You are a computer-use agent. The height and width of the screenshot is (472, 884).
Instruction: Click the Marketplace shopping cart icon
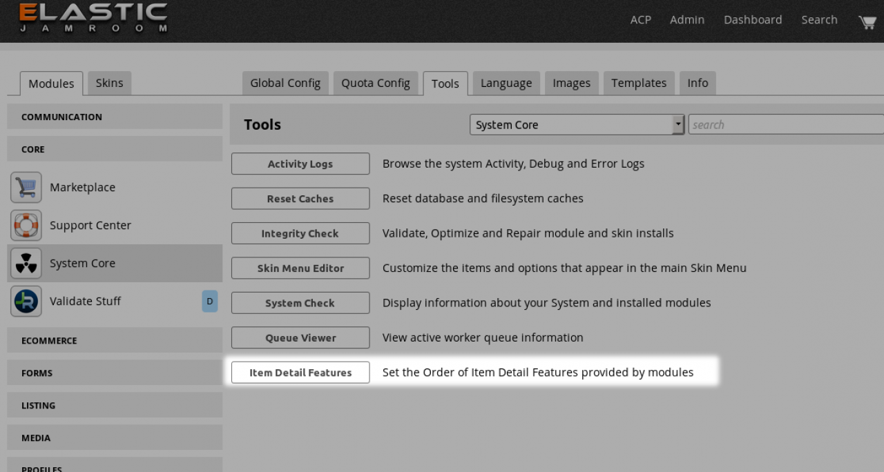pyautogui.click(x=26, y=188)
